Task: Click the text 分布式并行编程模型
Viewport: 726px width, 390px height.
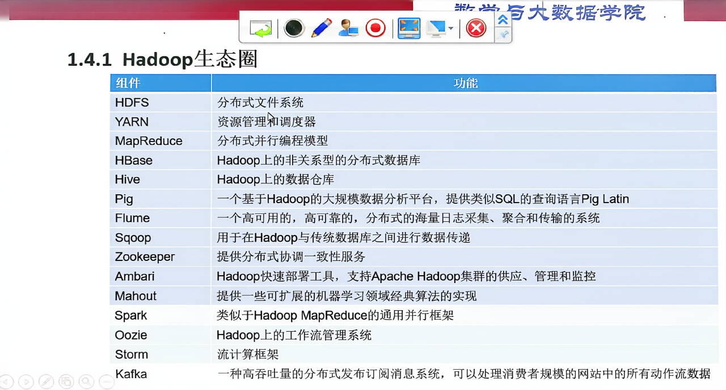Action: coord(272,141)
